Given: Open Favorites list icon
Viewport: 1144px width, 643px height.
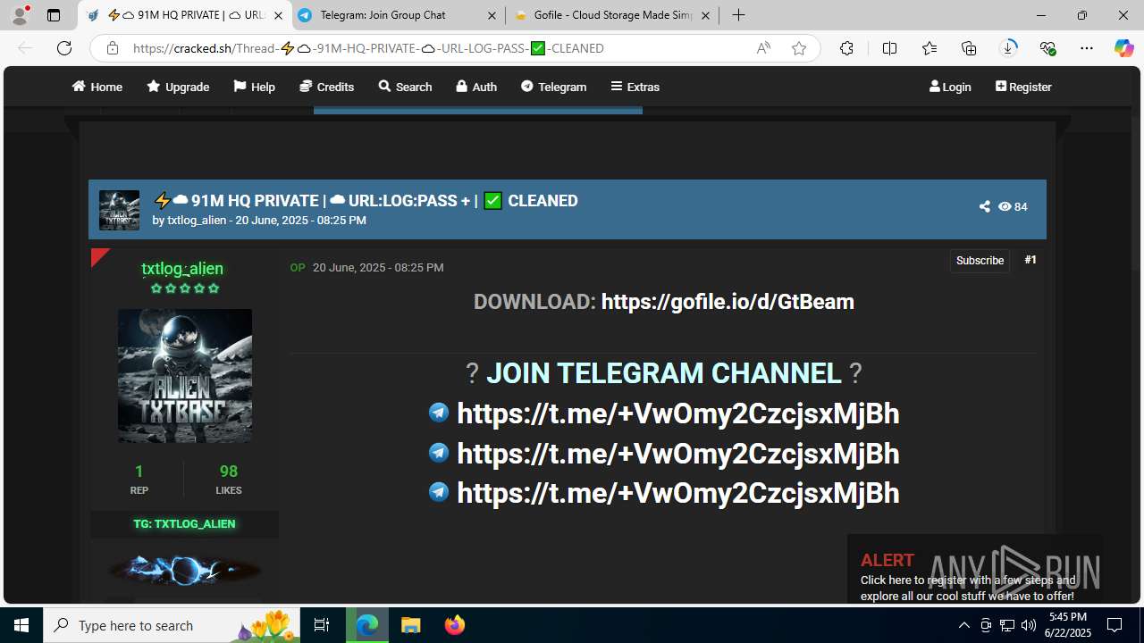Looking at the screenshot, I should click(x=929, y=48).
